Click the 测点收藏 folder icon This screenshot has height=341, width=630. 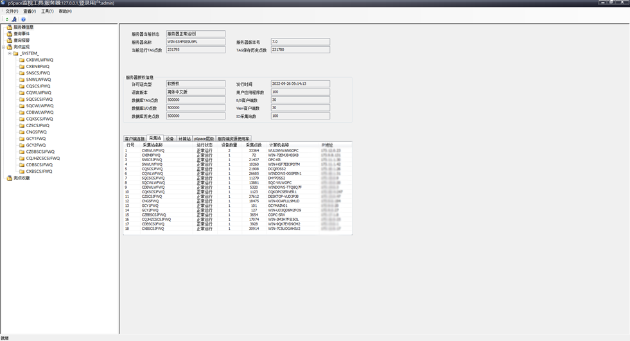[10, 178]
